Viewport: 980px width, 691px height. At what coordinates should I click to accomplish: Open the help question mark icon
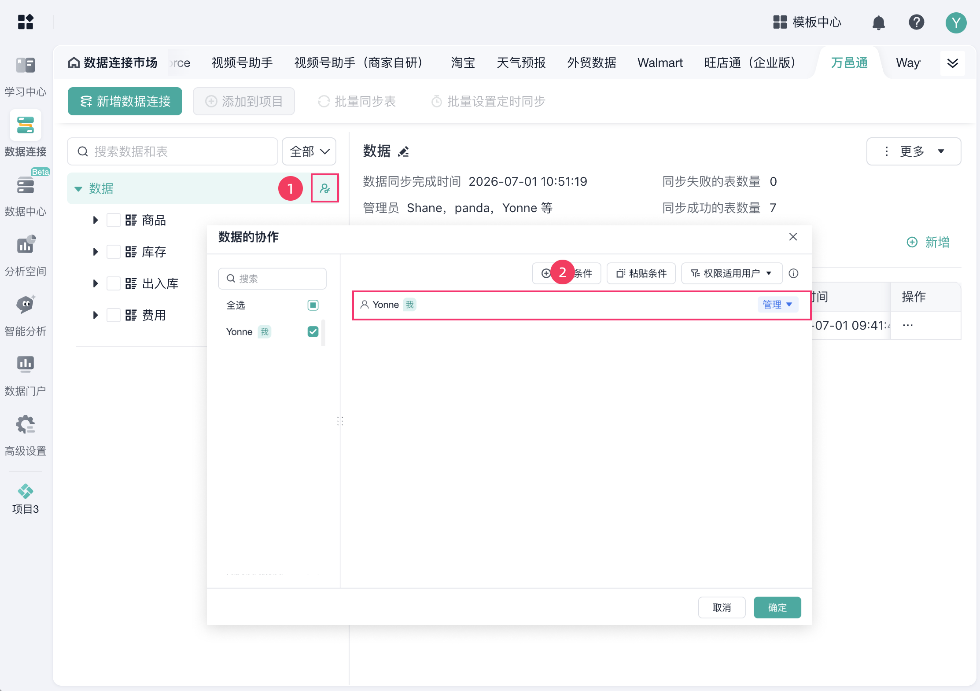point(916,22)
